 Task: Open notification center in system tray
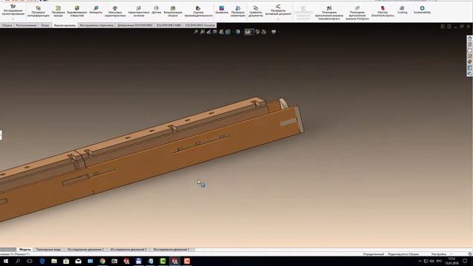[x=465, y=261]
